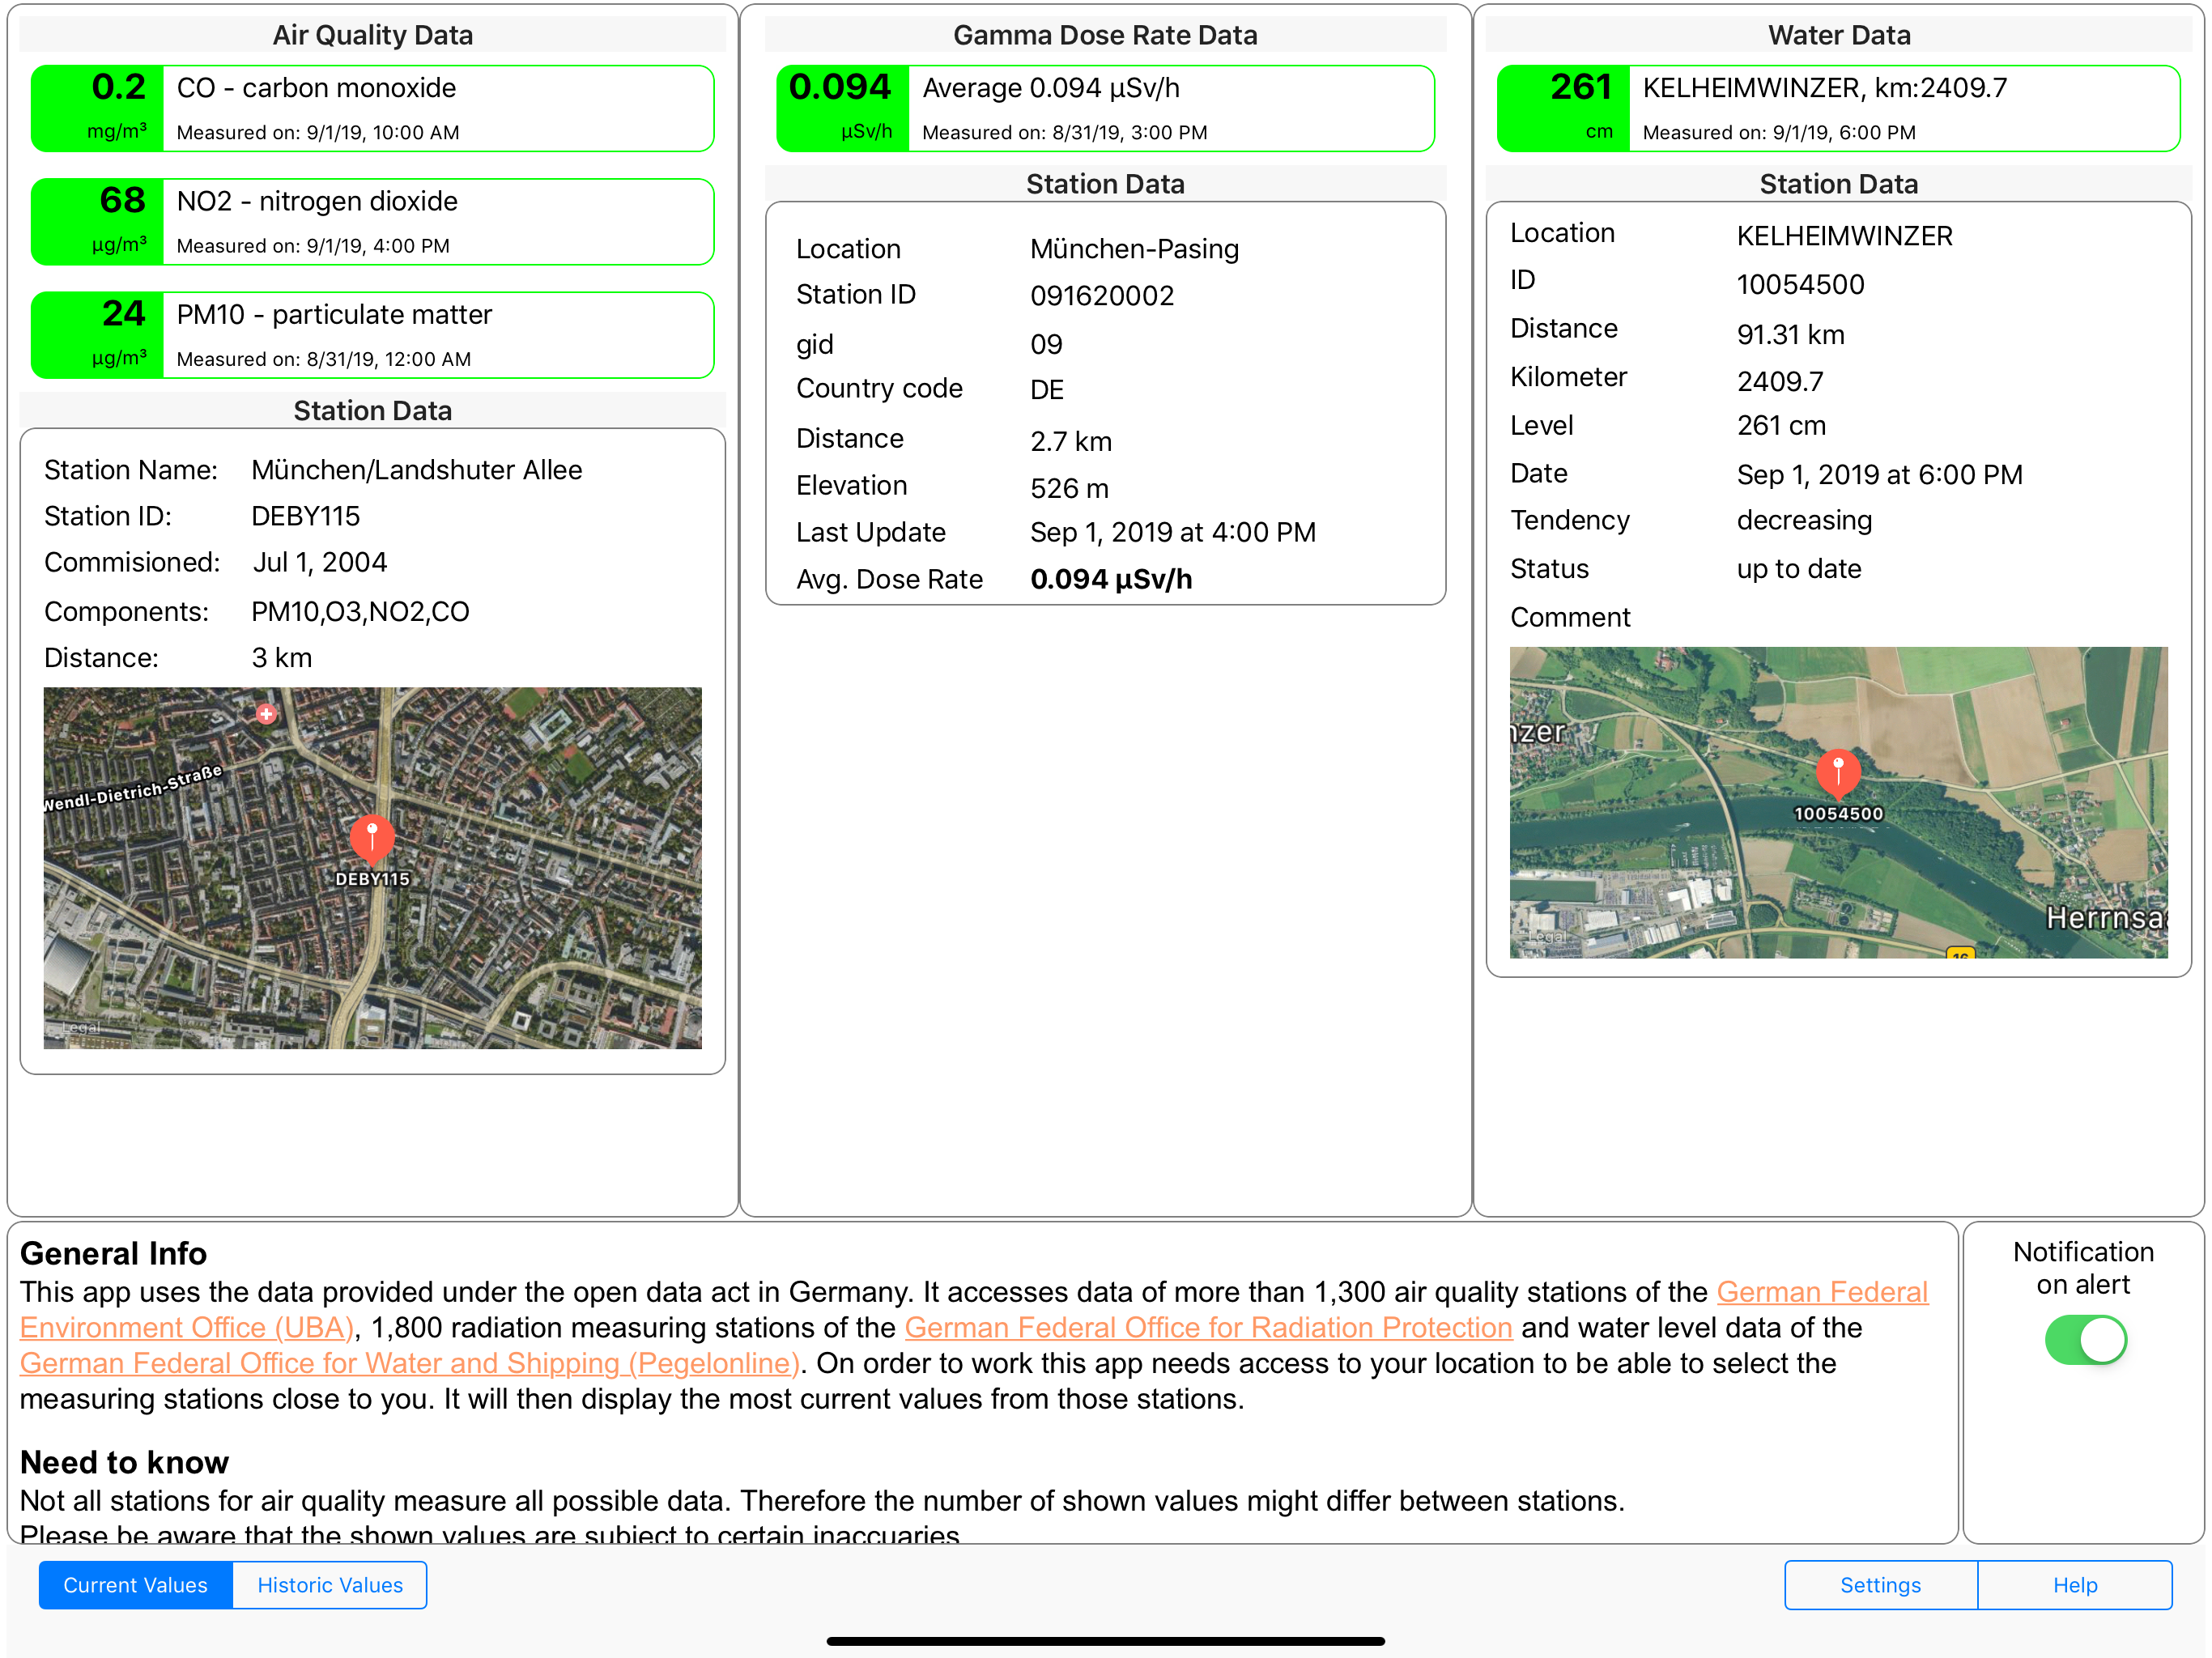This screenshot has height=1658, width=2212.
Task: Open the Help button
Action: tap(2075, 1585)
